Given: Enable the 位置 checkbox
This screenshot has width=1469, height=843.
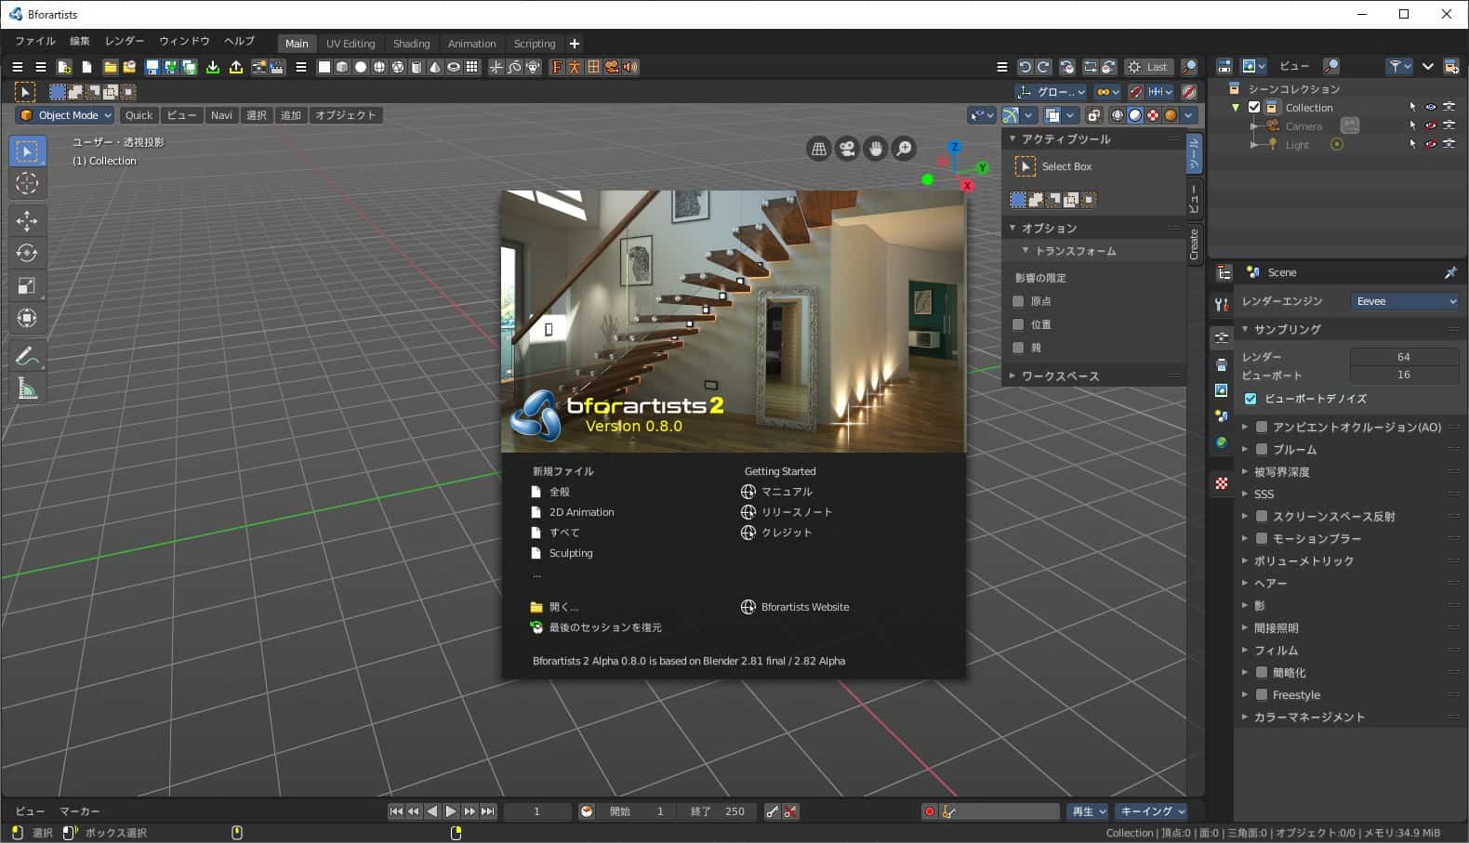Looking at the screenshot, I should (1018, 324).
